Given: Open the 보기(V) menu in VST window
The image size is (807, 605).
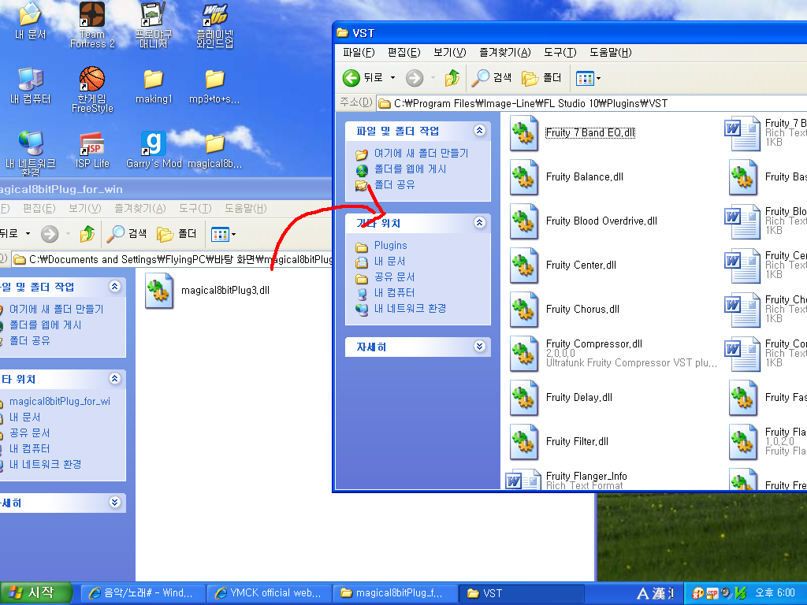Looking at the screenshot, I should click(450, 53).
